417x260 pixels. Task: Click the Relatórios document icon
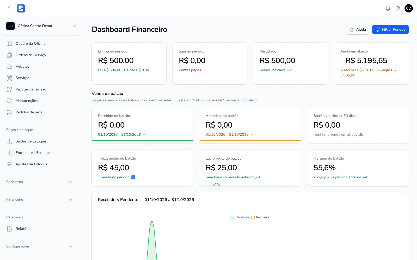9,229
